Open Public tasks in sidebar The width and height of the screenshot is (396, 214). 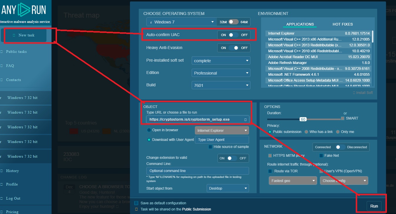point(16,52)
